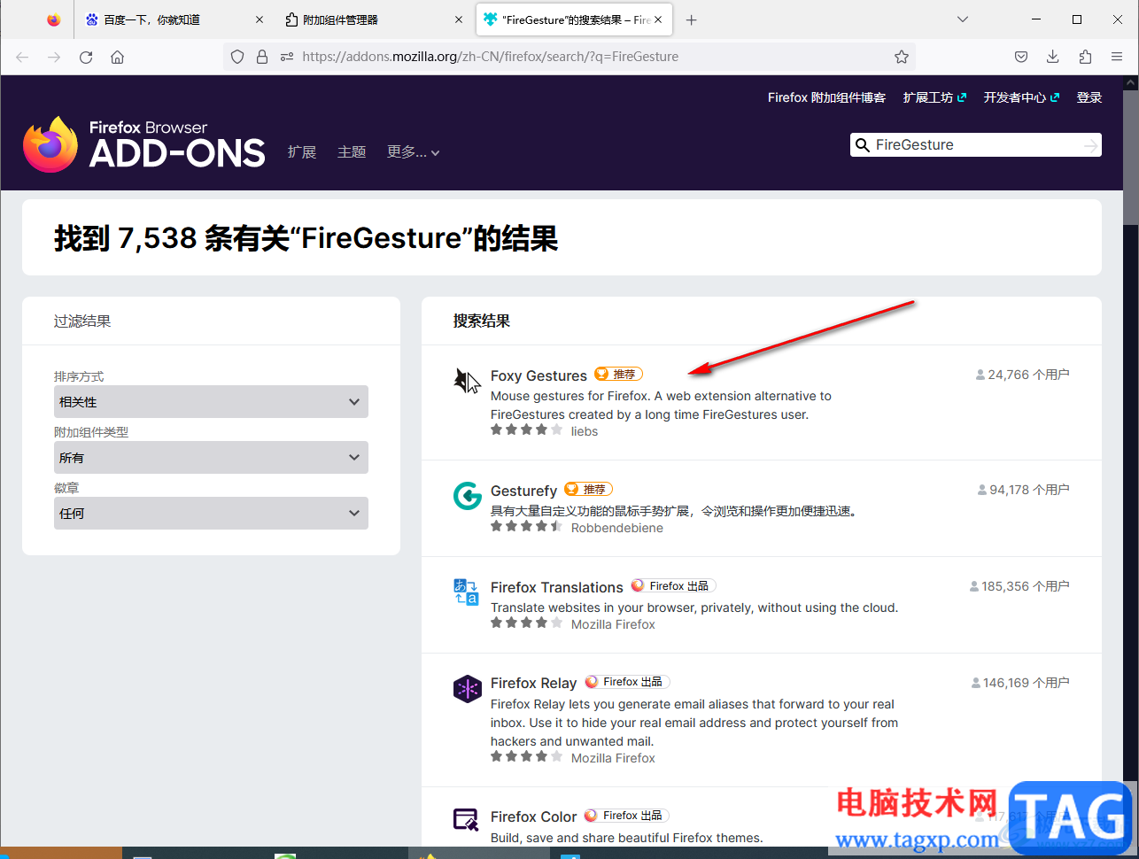
Task: Click the 找到 7,538 条 results heading
Action: (306, 238)
